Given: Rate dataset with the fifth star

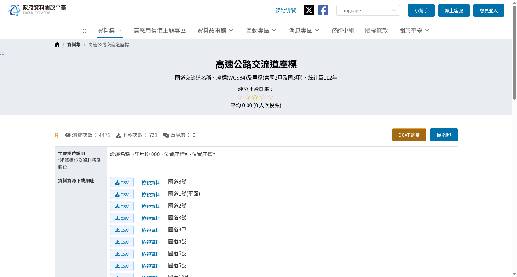Looking at the screenshot, I should pos(270,97).
